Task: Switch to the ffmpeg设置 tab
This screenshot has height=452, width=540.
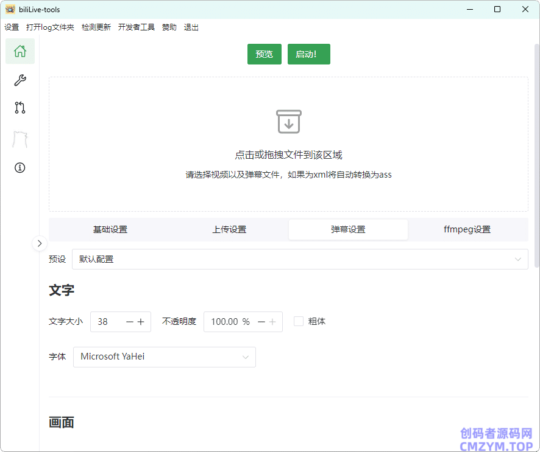Action: pyautogui.click(x=467, y=229)
